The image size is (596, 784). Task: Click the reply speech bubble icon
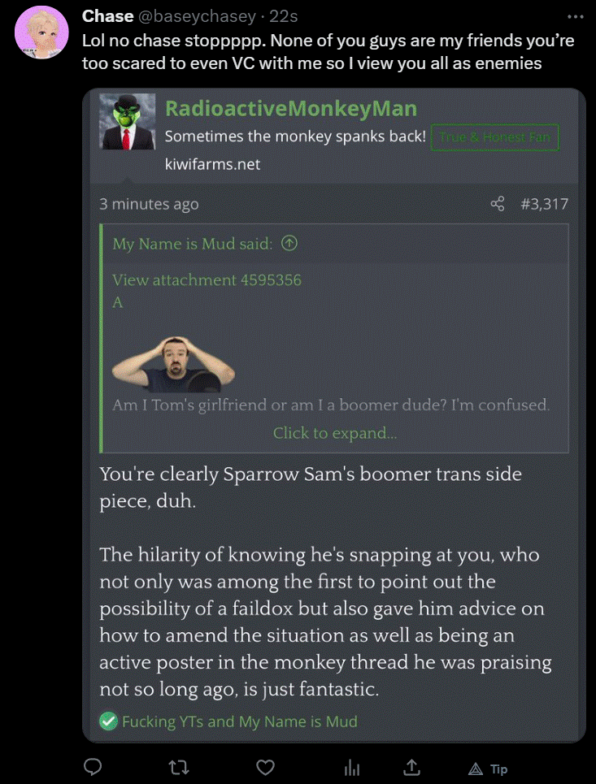point(92,768)
